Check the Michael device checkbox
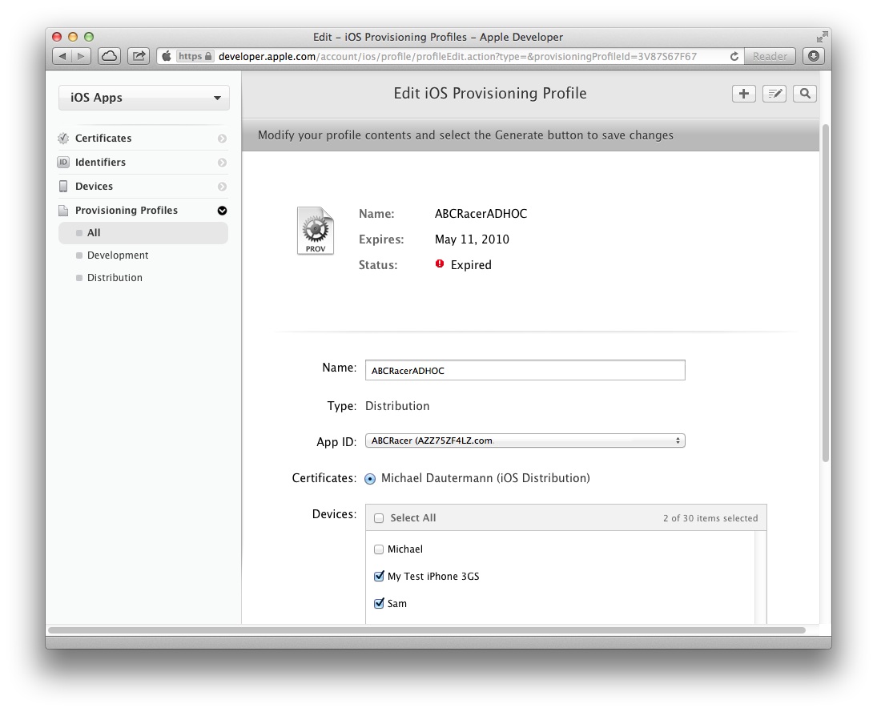The height and width of the screenshot is (712, 877). click(x=379, y=549)
